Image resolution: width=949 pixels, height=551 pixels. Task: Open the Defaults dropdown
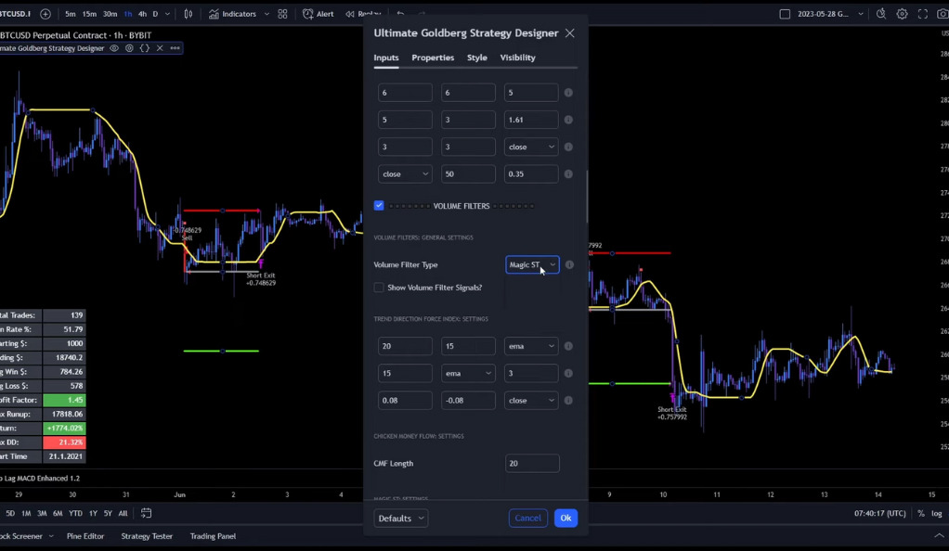click(x=400, y=519)
